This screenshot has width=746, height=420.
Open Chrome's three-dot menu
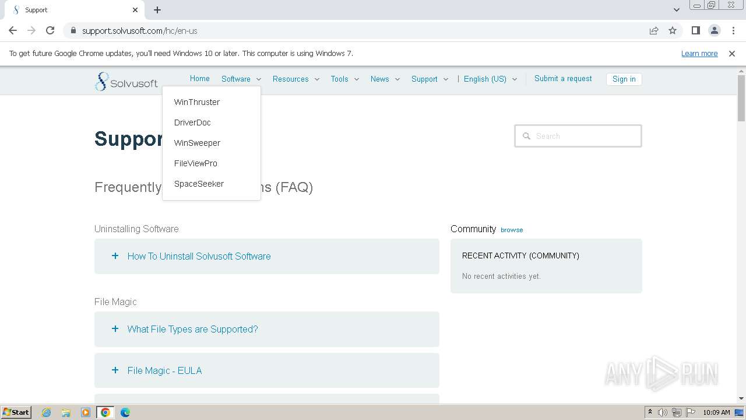(x=733, y=30)
